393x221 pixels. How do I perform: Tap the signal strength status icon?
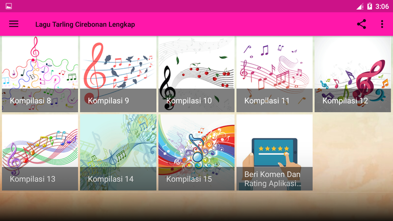point(360,6)
